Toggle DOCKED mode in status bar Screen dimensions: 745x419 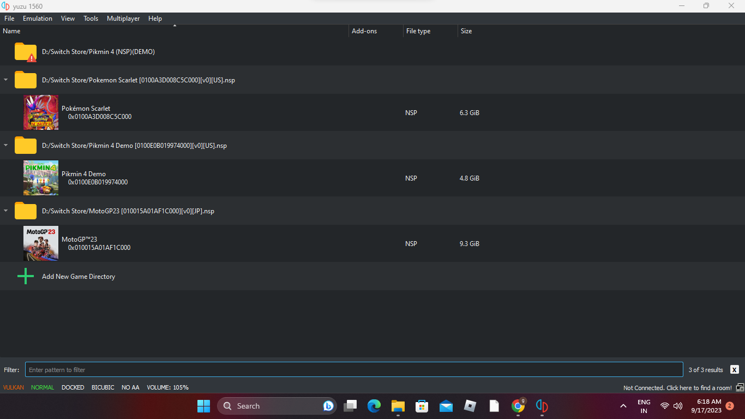(73, 387)
